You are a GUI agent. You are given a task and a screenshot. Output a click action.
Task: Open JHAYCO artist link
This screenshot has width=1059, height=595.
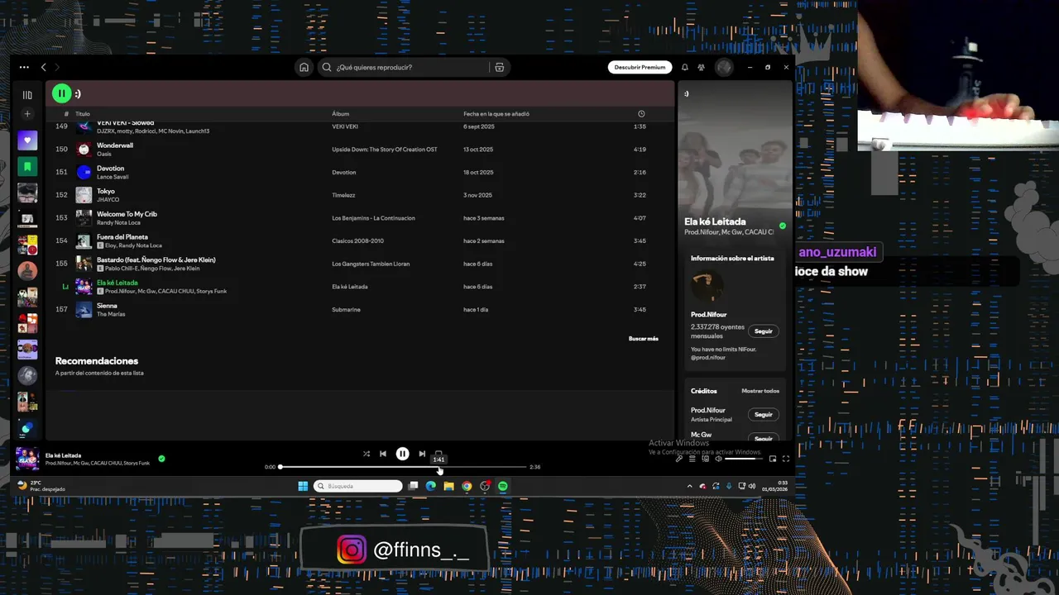coord(108,200)
